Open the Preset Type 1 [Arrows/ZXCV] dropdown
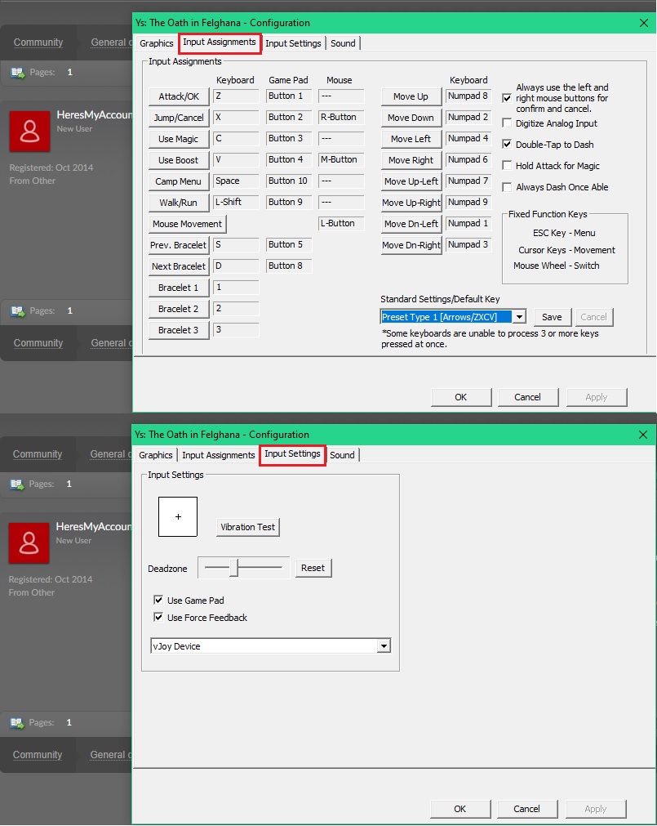 520,317
